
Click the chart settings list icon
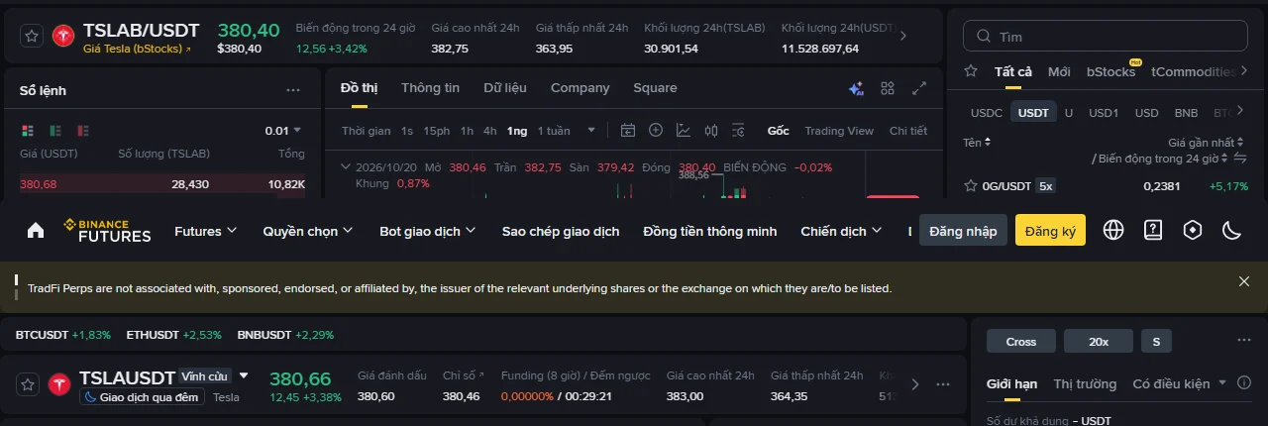[x=738, y=131]
